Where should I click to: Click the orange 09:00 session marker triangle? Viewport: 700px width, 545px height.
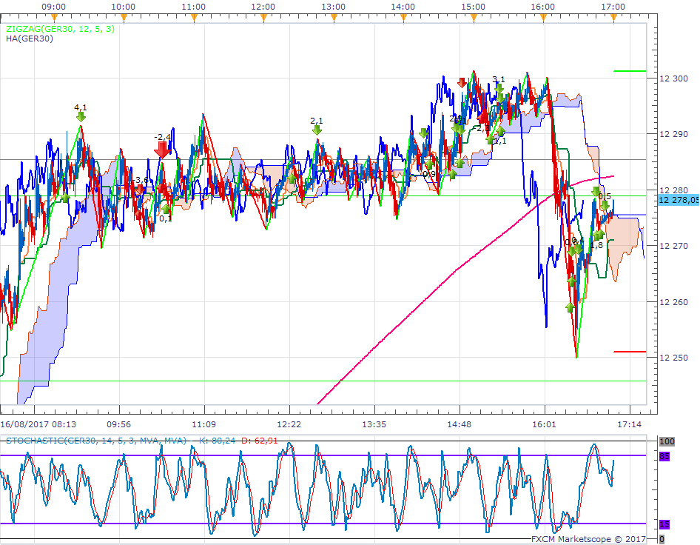click(53, 17)
